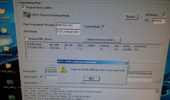This screenshot has width=170, height=100.
Task: Toggle Program Boot Loaders checkbox
Action: [23, 7]
